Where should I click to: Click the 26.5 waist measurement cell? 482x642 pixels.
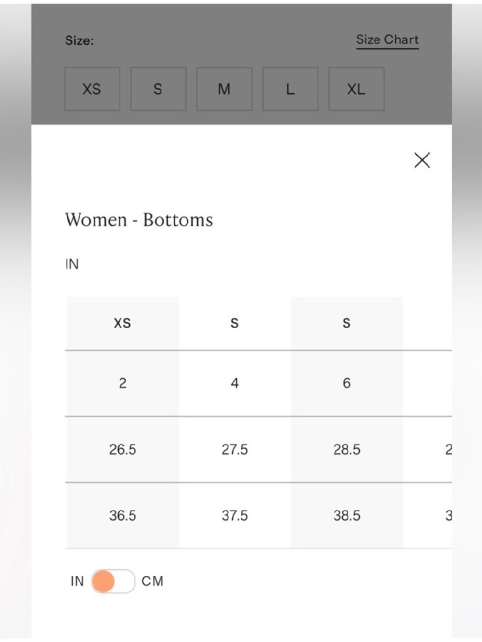122,449
